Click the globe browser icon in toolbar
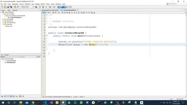Image resolution: width=187 pixels, height=105 pixels. point(36,7)
